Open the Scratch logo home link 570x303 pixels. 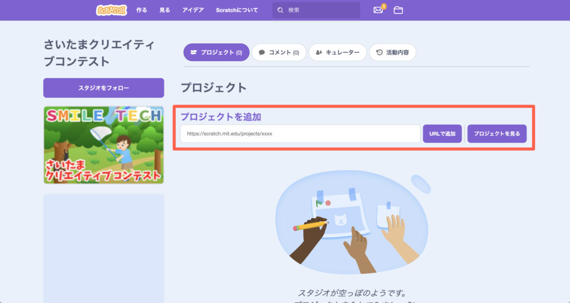111,10
